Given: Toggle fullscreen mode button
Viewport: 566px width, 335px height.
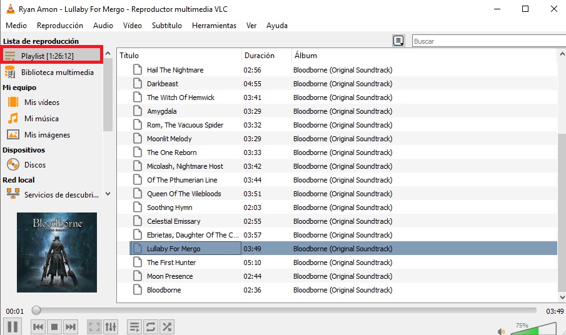Looking at the screenshot, I should 94,327.
